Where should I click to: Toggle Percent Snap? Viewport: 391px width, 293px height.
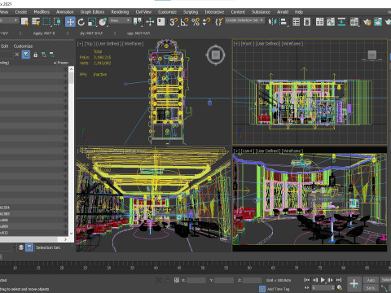(x=195, y=22)
